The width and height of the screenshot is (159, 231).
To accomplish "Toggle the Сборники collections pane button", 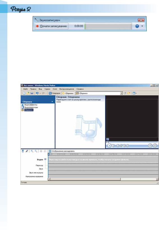I will pos(68,93).
